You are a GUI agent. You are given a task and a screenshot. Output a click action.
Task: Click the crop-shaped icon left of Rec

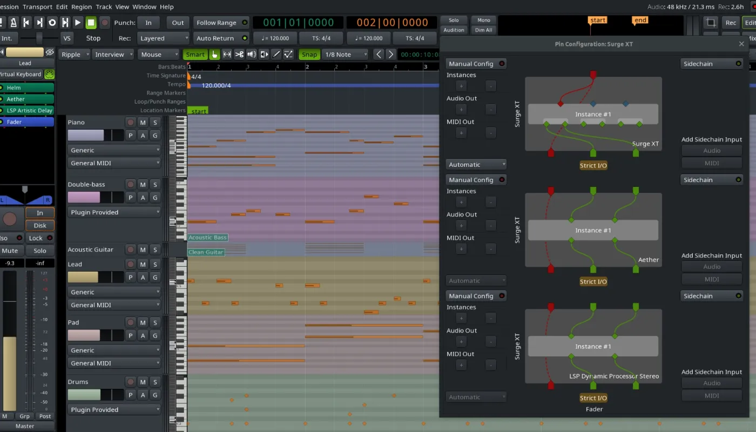711,23
